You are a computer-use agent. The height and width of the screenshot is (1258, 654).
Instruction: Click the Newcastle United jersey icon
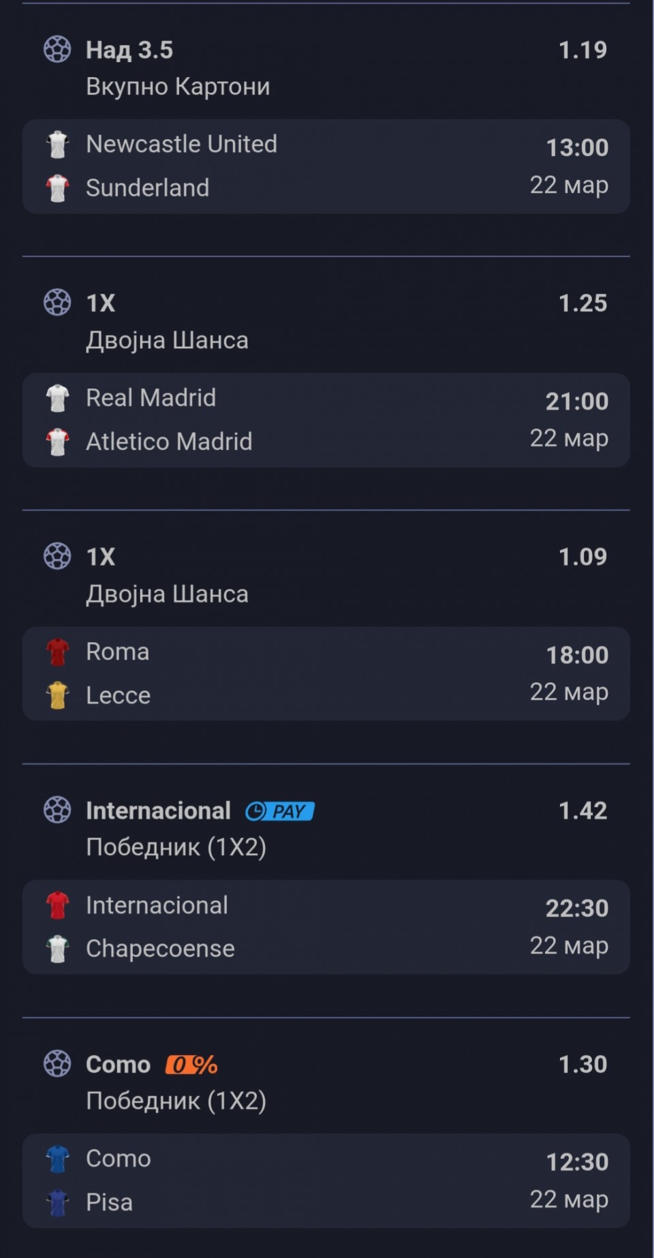point(58,144)
